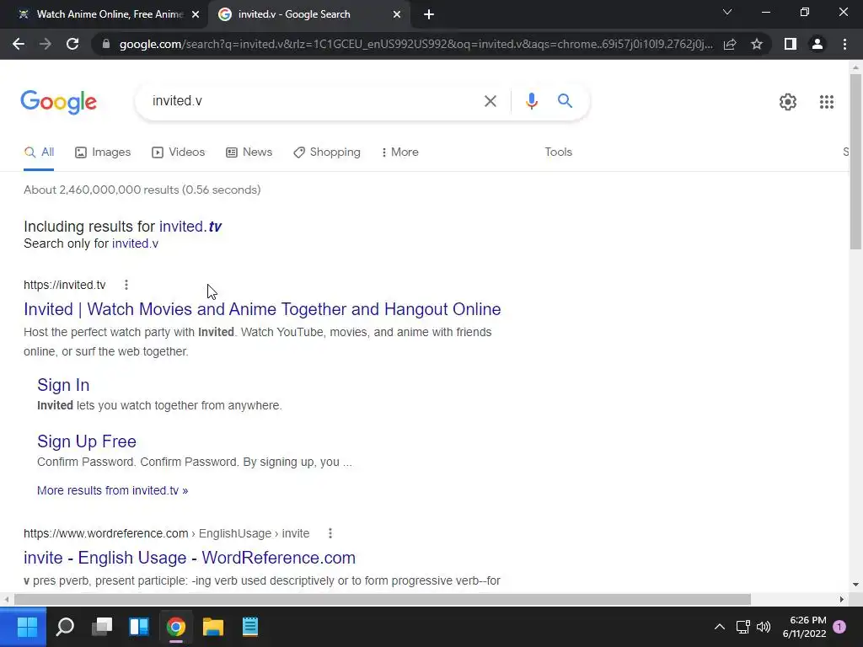Image resolution: width=863 pixels, height=647 pixels.
Task: Click the URL address bar
Action: pos(415,44)
